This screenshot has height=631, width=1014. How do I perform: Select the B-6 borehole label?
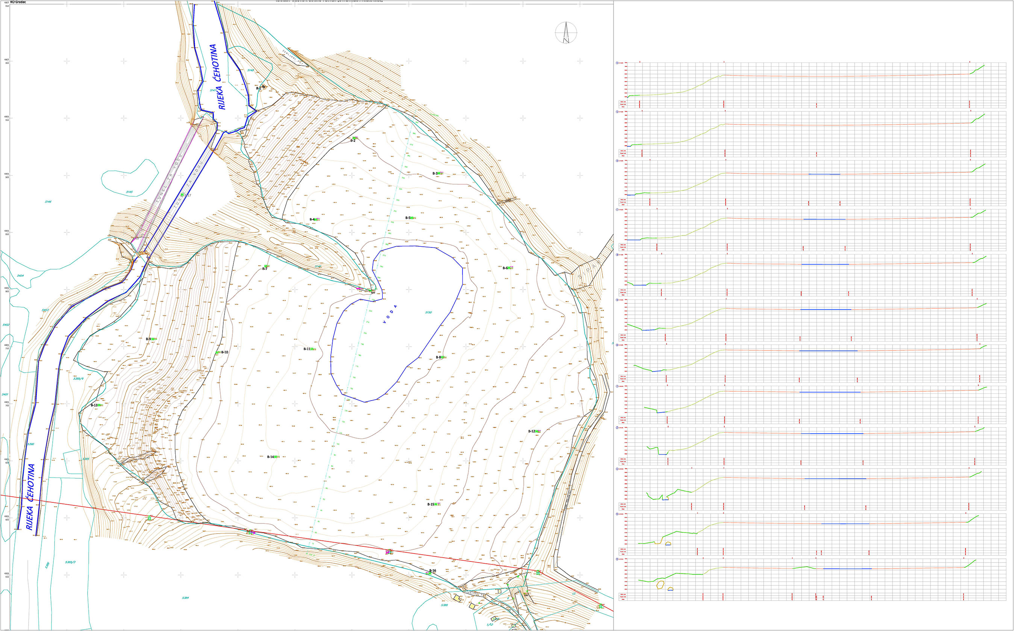(x=505, y=268)
